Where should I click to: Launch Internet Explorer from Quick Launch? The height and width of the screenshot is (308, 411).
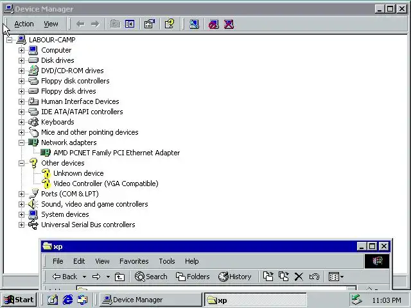(67, 300)
